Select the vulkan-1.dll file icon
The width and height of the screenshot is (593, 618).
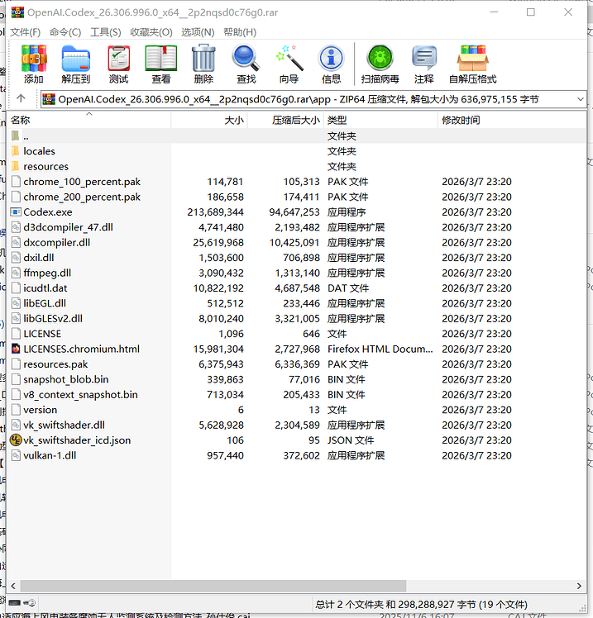tap(16, 455)
